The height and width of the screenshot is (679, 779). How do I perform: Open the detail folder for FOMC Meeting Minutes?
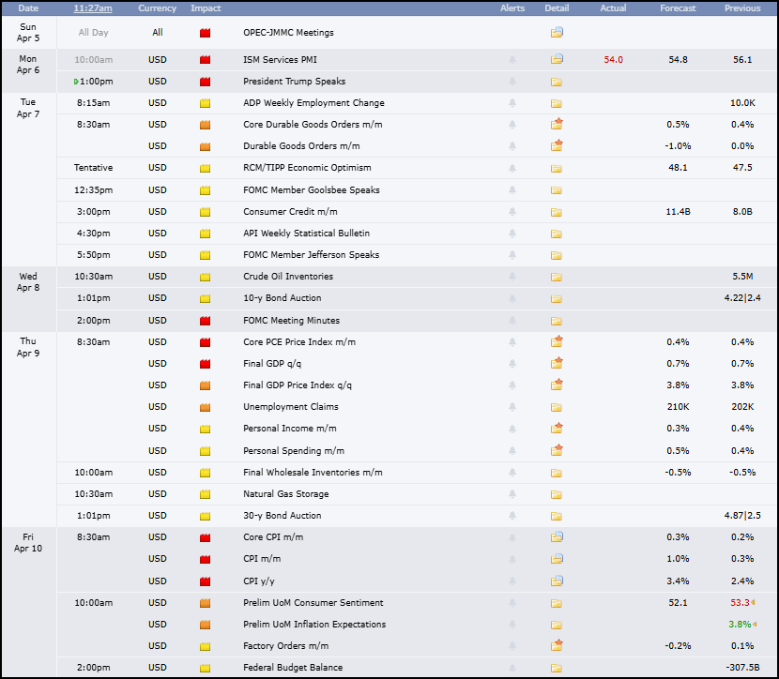pos(557,320)
